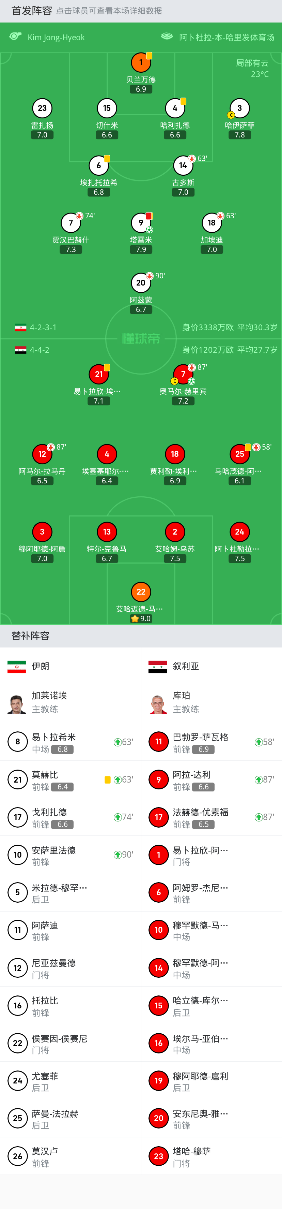Open Syria goalkeeper's orange number 22 badge
Viewport: 282px width, 1209px height.
[x=141, y=592]
